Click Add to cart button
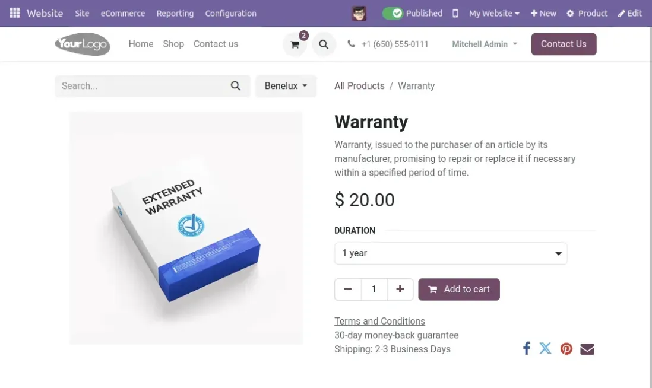Image resolution: width=652 pixels, height=388 pixels. coord(459,290)
